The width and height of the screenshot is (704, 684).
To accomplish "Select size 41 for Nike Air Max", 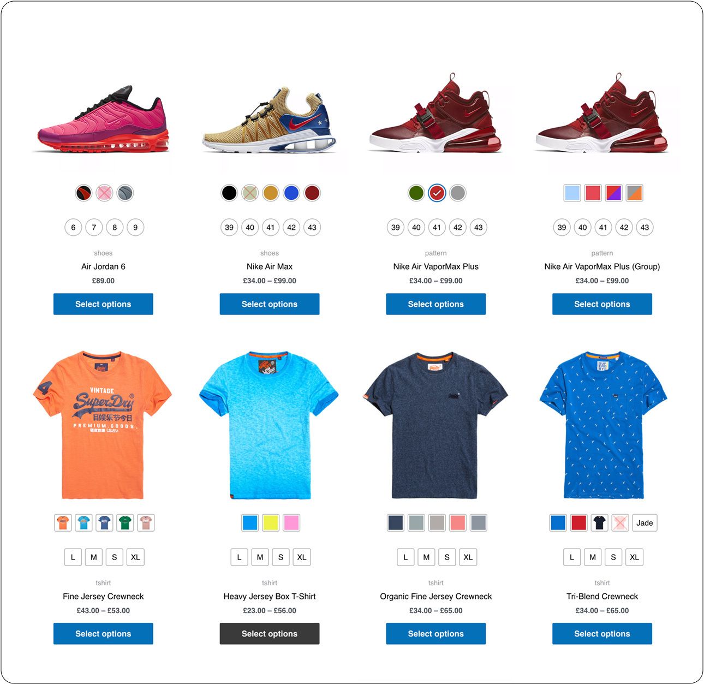I will pyautogui.click(x=271, y=227).
